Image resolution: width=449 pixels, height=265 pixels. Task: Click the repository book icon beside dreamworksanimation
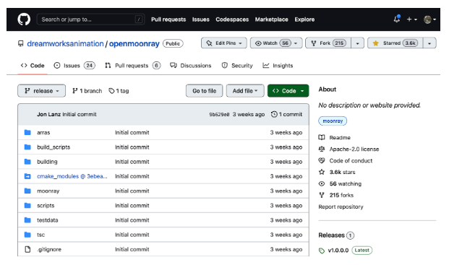tap(21, 43)
